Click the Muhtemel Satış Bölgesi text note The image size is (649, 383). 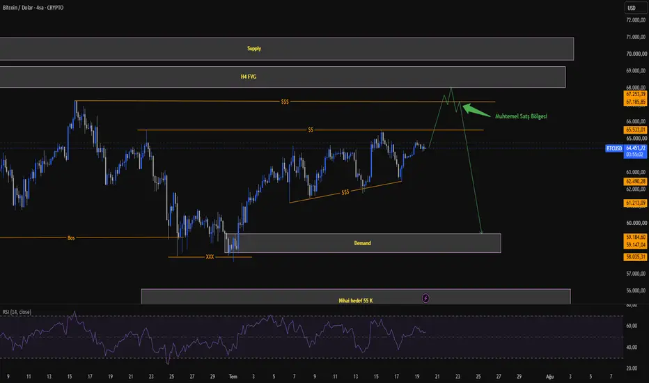pyautogui.click(x=521, y=116)
